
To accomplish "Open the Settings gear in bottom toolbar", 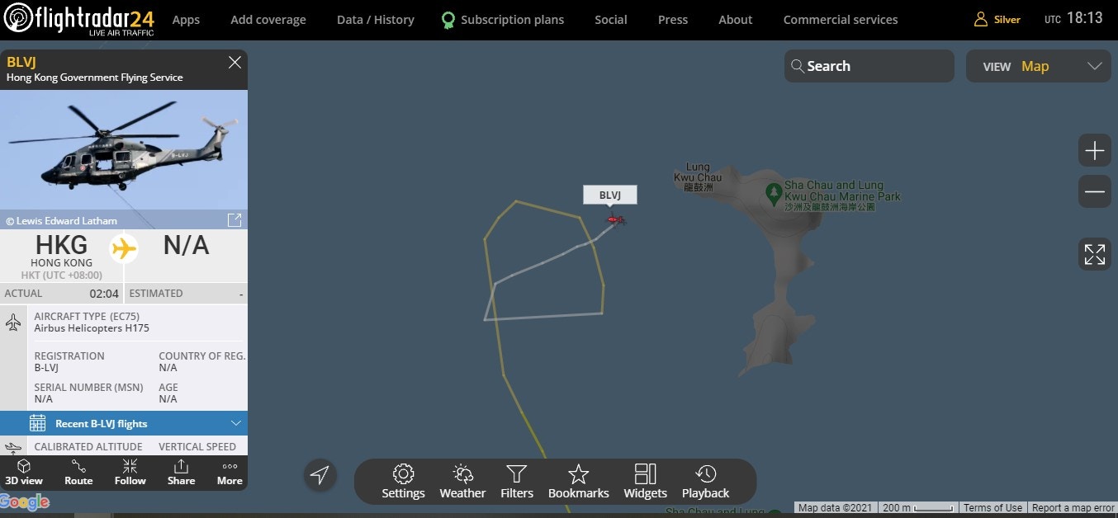I will [403, 482].
